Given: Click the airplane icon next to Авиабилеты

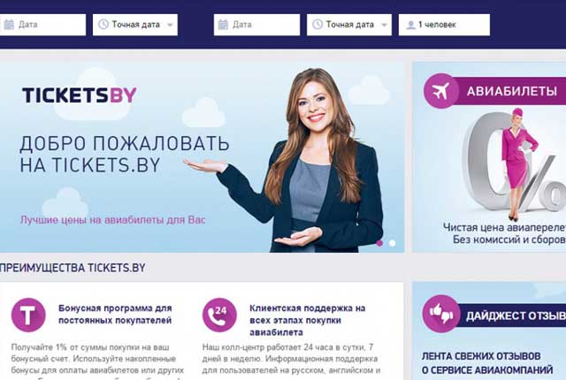Looking at the screenshot, I should (440, 91).
